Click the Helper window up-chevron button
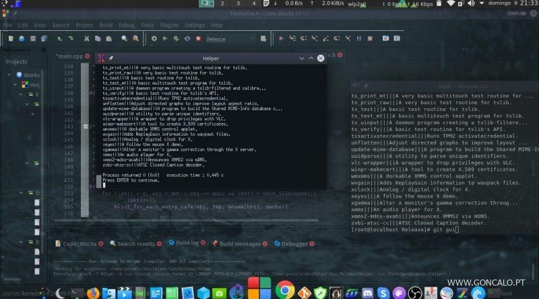Screen dimensions: 539x299 coord(311,58)
